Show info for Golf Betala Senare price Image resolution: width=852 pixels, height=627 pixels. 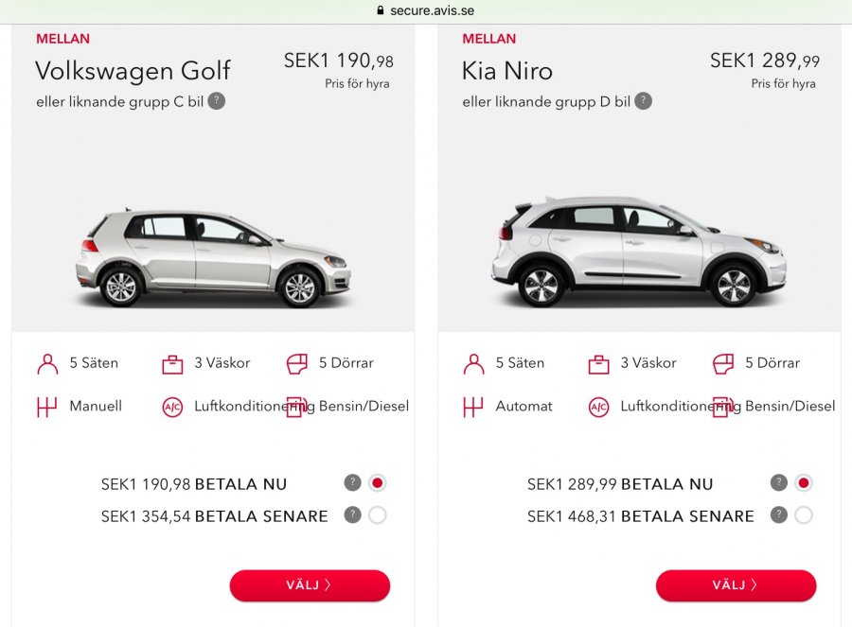(x=353, y=515)
